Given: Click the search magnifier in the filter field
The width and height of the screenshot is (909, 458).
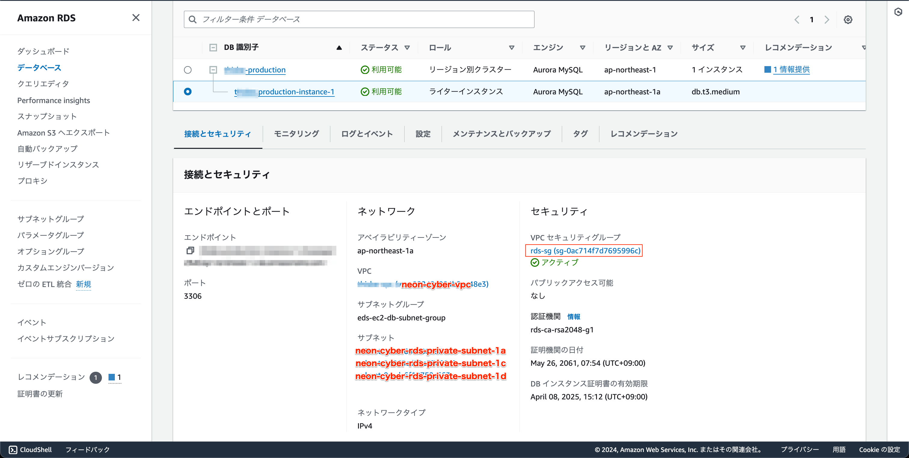Looking at the screenshot, I should [193, 19].
